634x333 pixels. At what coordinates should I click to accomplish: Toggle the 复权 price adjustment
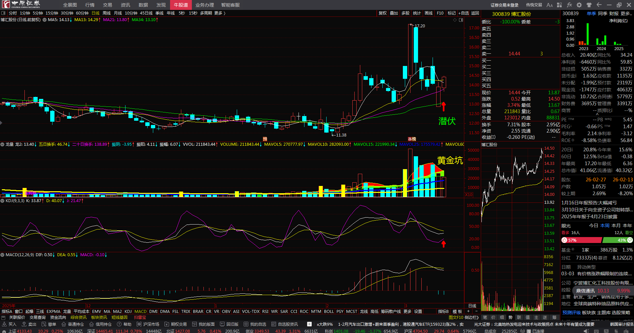coord(383,13)
